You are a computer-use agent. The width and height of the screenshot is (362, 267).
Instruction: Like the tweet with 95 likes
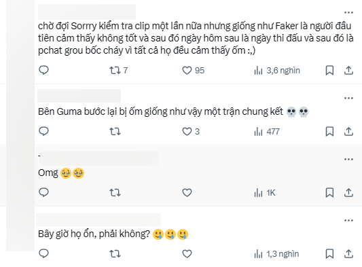coord(194,71)
